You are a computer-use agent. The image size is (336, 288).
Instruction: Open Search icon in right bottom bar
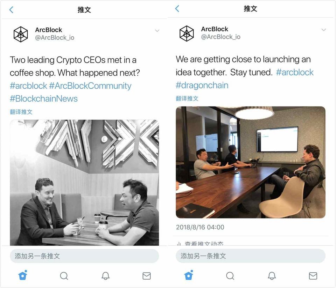click(x=230, y=276)
